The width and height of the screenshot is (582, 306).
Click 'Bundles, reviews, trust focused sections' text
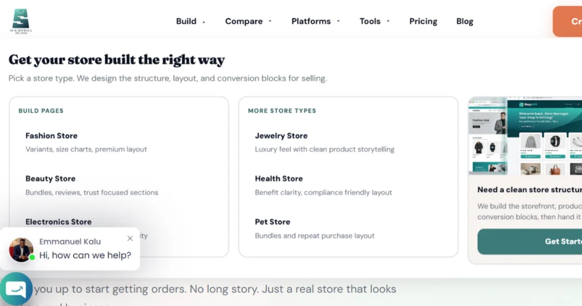(92, 192)
